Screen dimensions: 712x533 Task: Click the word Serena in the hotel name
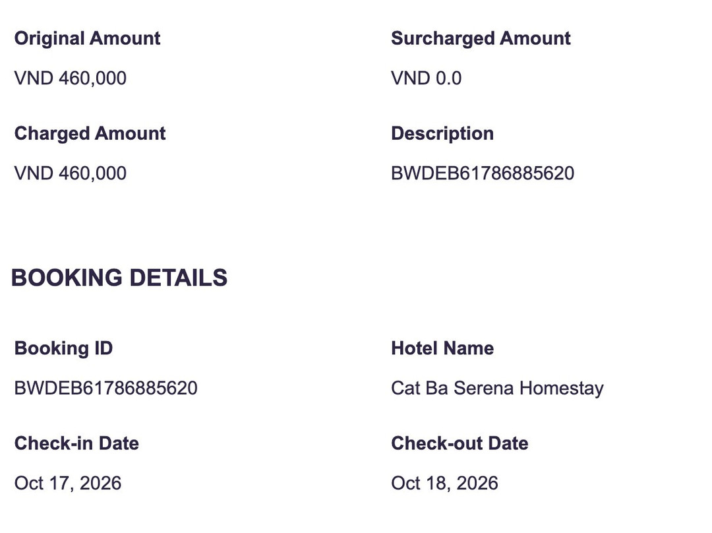coord(484,388)
